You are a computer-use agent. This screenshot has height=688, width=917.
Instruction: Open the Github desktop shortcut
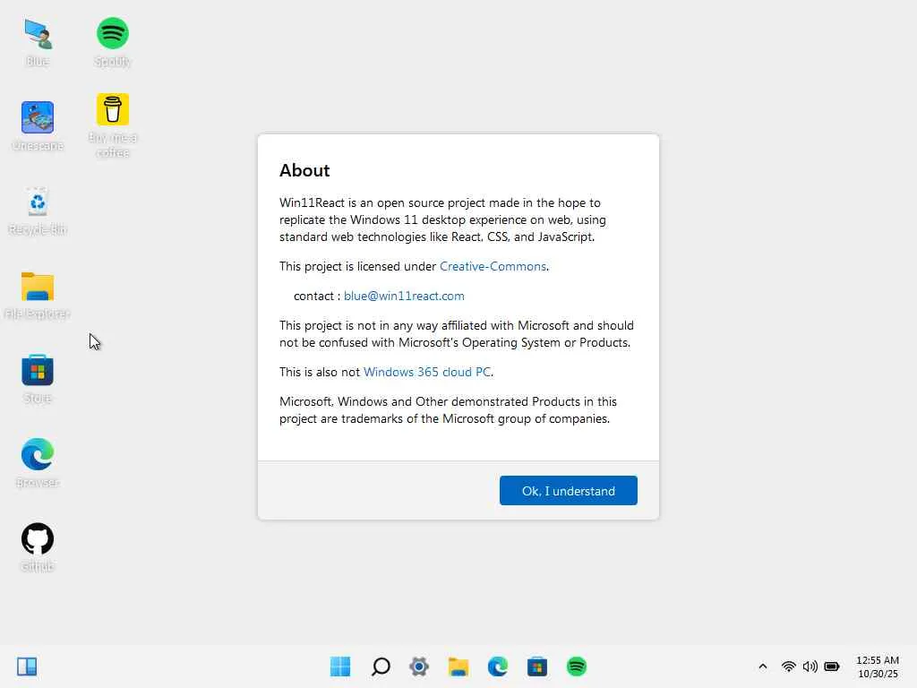point(38,547)
